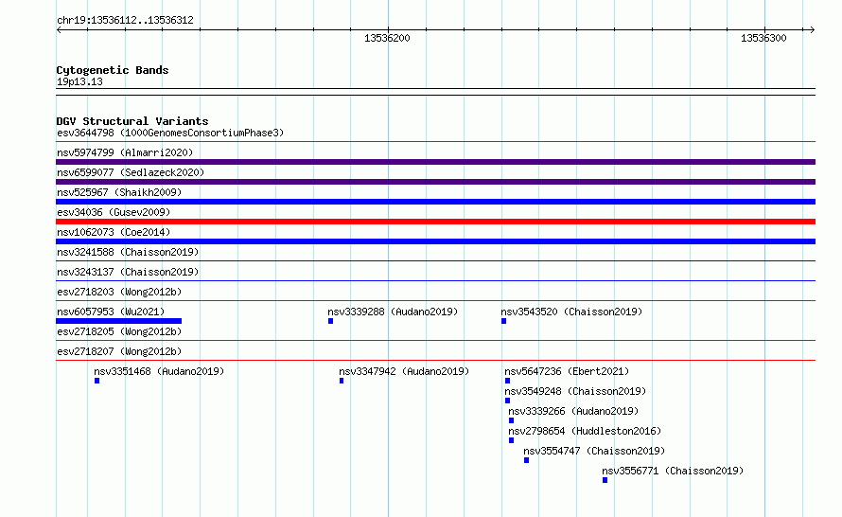
Task: Open the nsv3554747 (Chaisson2019) text label
Action: [x=594, y=451]
